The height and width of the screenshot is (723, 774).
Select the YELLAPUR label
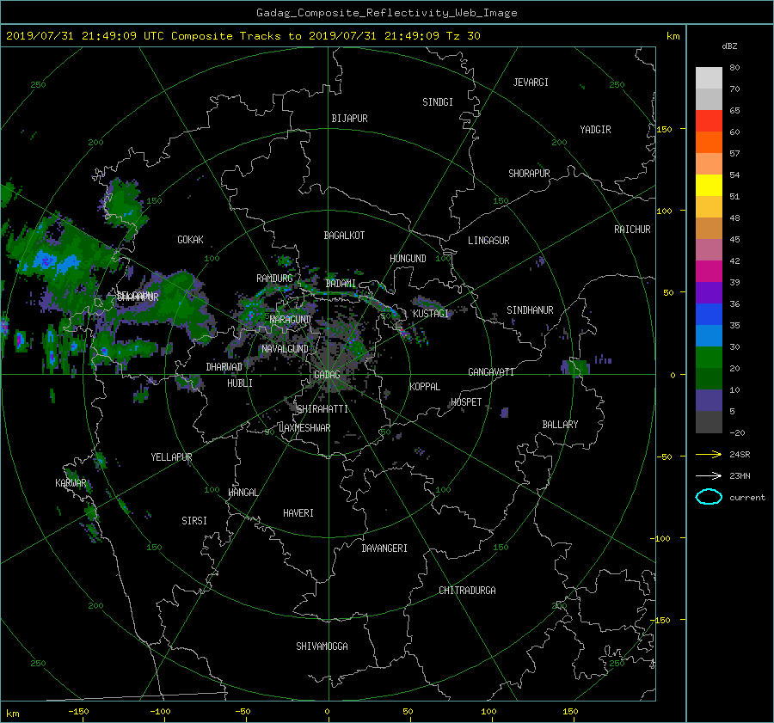[171, 457]
